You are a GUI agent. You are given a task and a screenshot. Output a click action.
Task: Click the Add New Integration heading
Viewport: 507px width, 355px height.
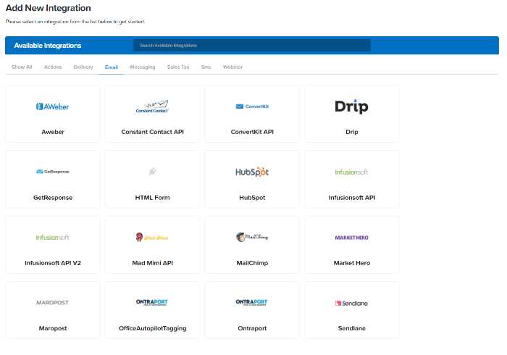click(49, 8)
